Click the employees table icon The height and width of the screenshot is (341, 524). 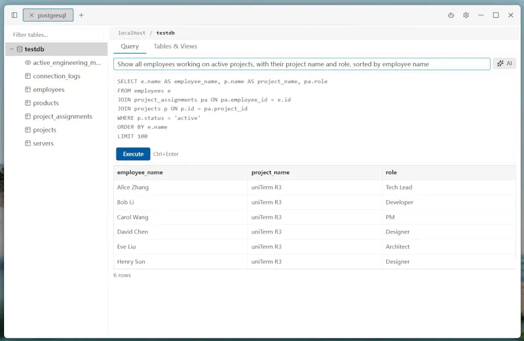28,89
